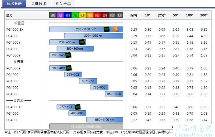
Task: Click the PG4000-EX model name
Action: 15,30
